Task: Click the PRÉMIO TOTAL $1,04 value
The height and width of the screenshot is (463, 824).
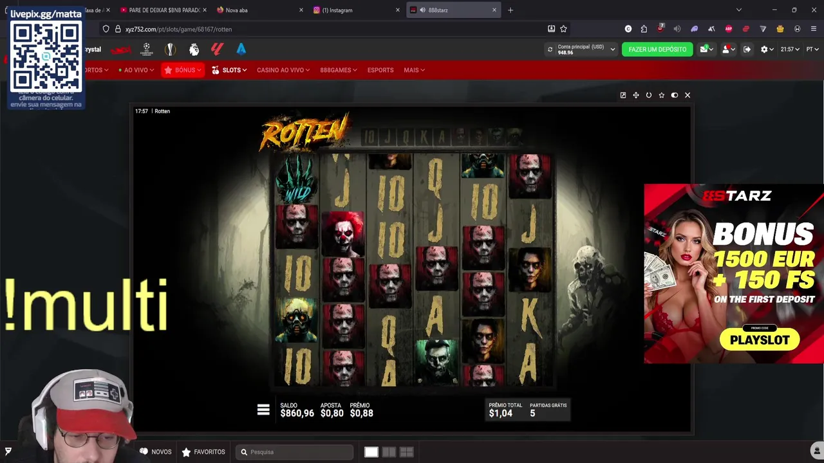Action: (x=500, y=413)
